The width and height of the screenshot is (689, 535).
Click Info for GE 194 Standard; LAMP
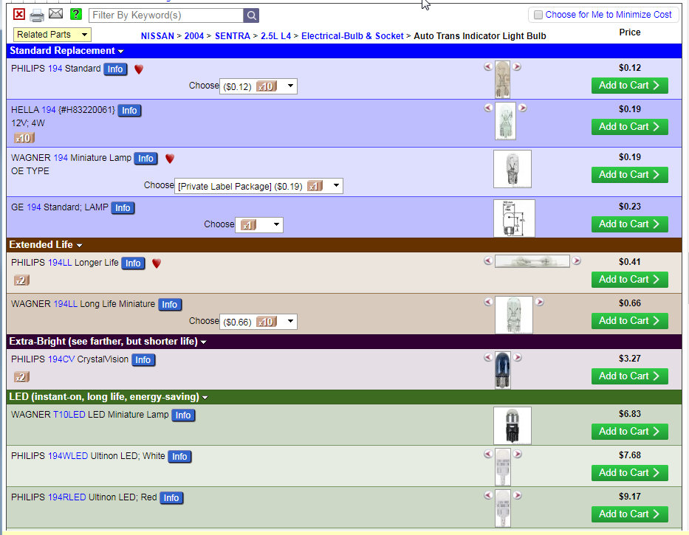[123, 208]
